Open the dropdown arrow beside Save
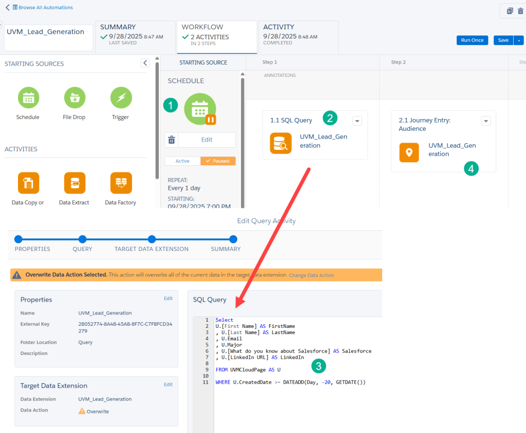The width and height of the screenshot is (526, 433). 518,41
